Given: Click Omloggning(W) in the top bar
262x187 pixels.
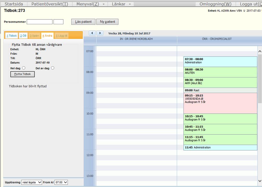Looking at the screenshot, I should (215, 4).
